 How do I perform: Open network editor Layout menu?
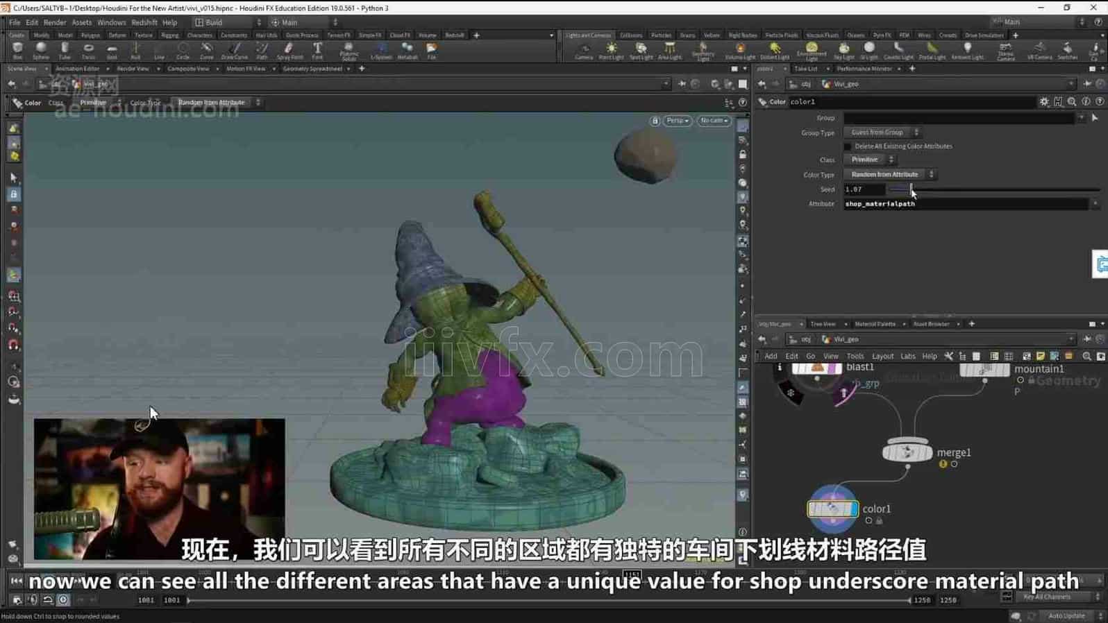[882, 356]
